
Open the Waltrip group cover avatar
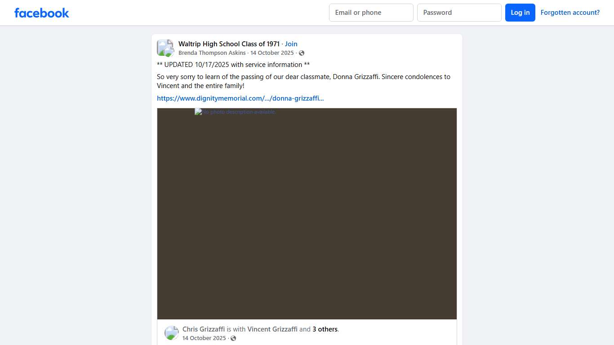point(163,46)
